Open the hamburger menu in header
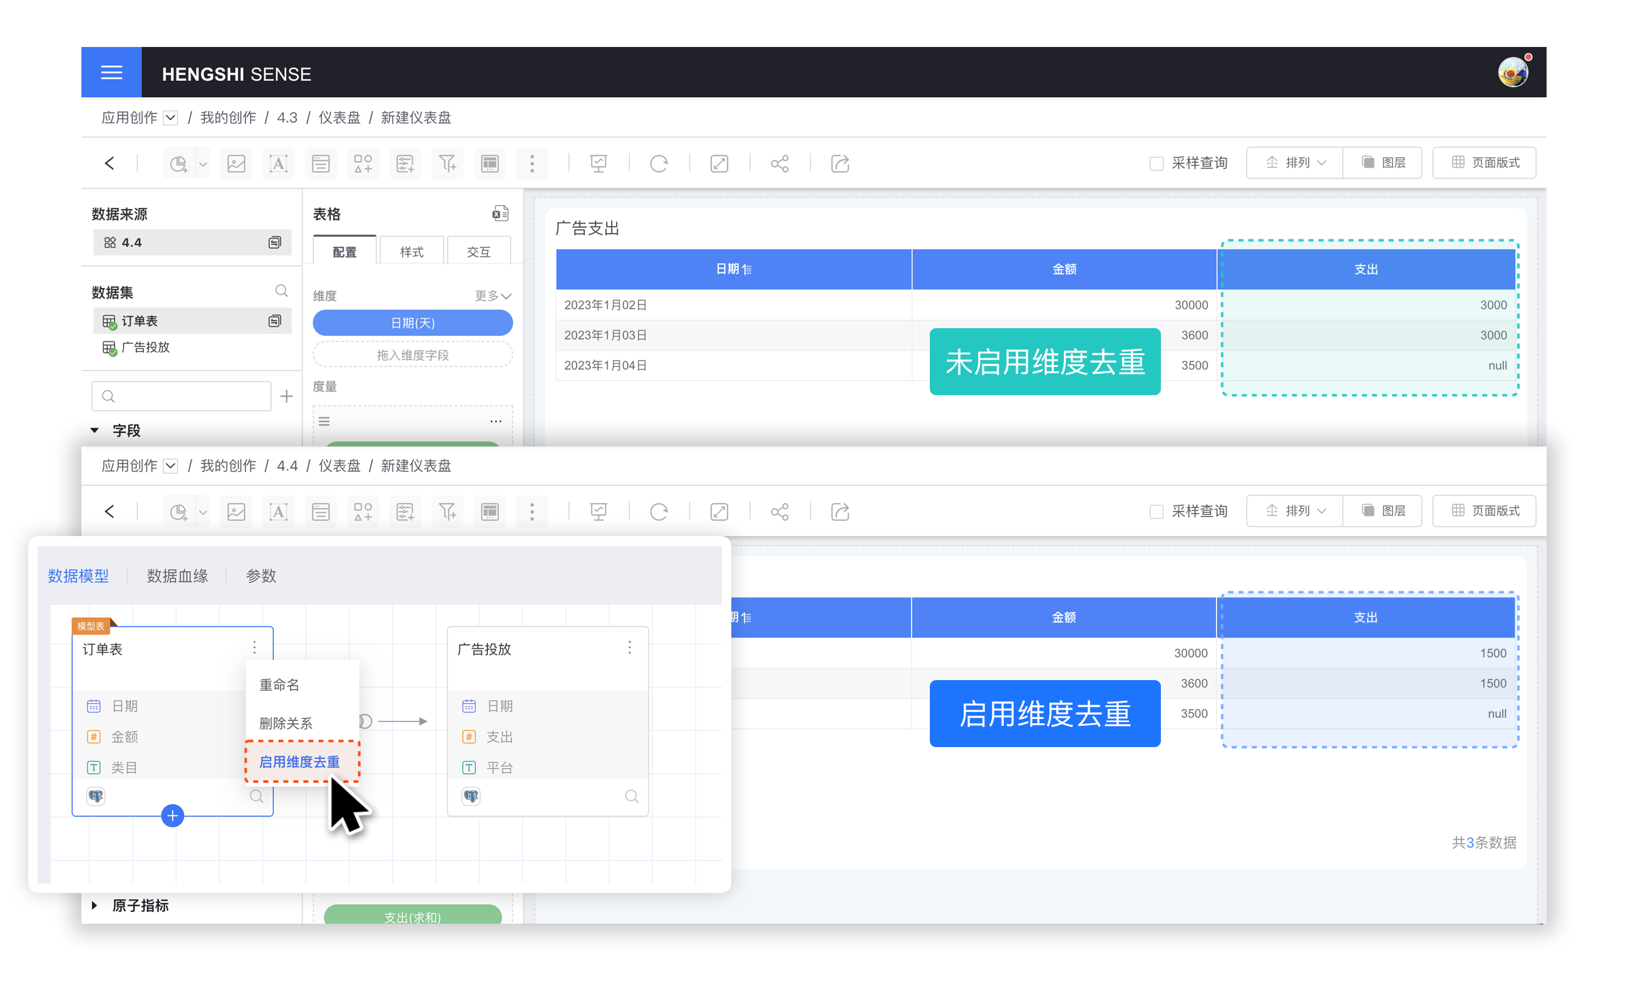The image size is (1628, 1002). coord(111,72)
